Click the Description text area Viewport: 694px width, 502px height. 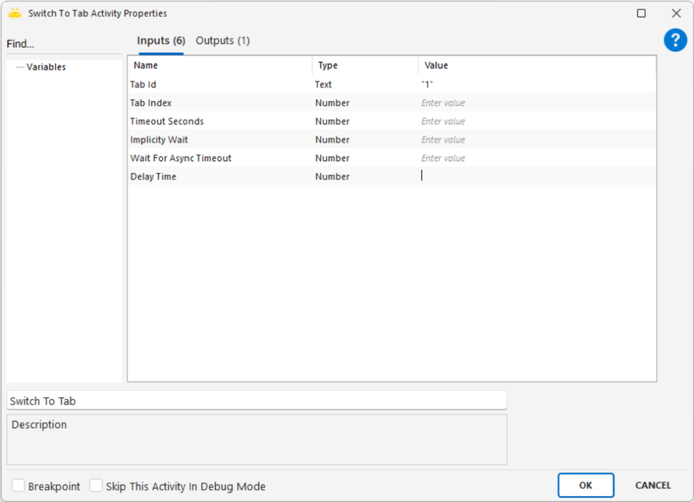click(256, 440)
